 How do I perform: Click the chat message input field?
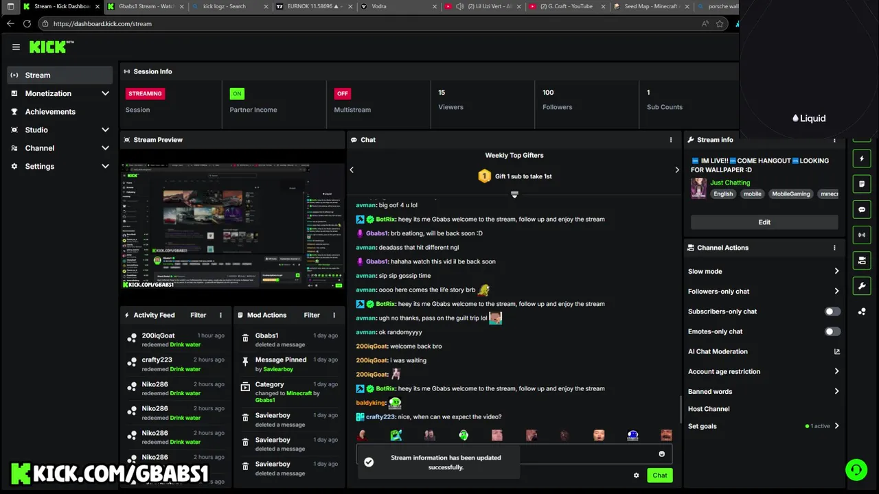coord(513,454)
